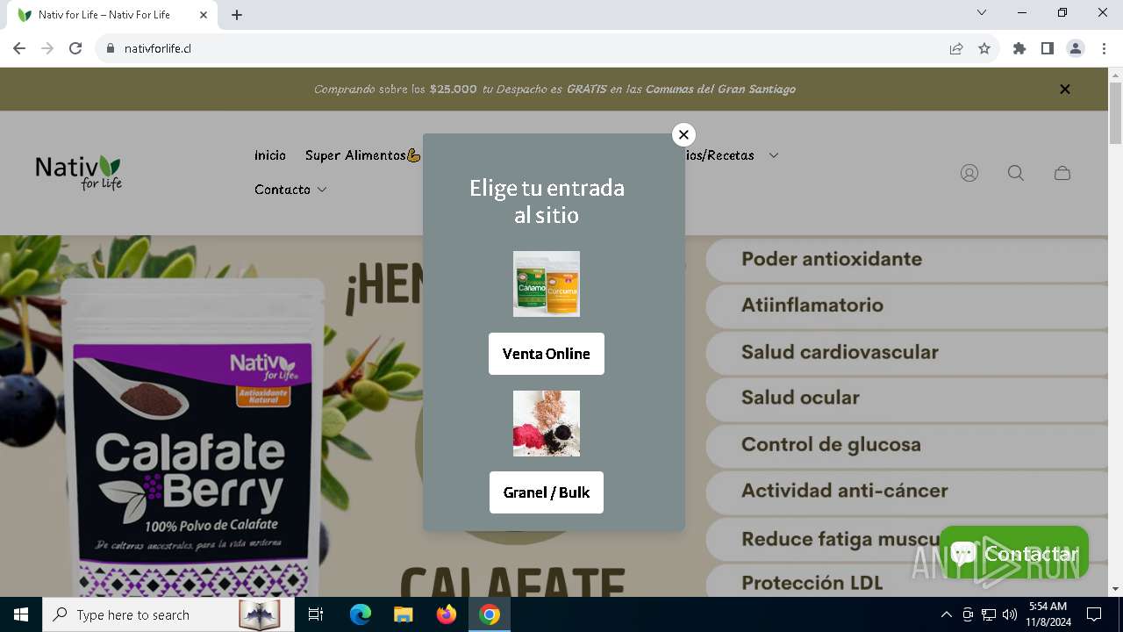Expand the Contacto dropdown menu
This screenshot has width=1123, height=632.
pyautogui.click(x=290, y=190)
